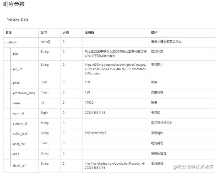Click the pic_url example image URL
Image resolution: width=219 pixels, height=175 pixels.
116,69
